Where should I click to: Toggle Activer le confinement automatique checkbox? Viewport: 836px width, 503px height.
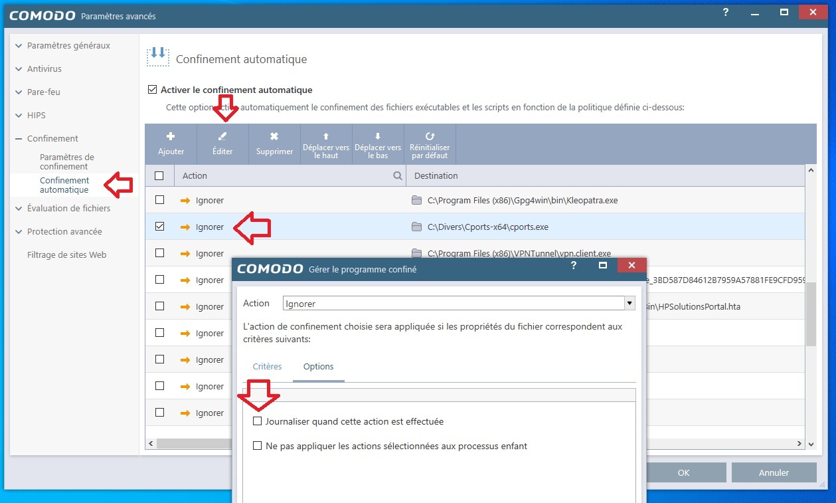(x=152, y=90)
